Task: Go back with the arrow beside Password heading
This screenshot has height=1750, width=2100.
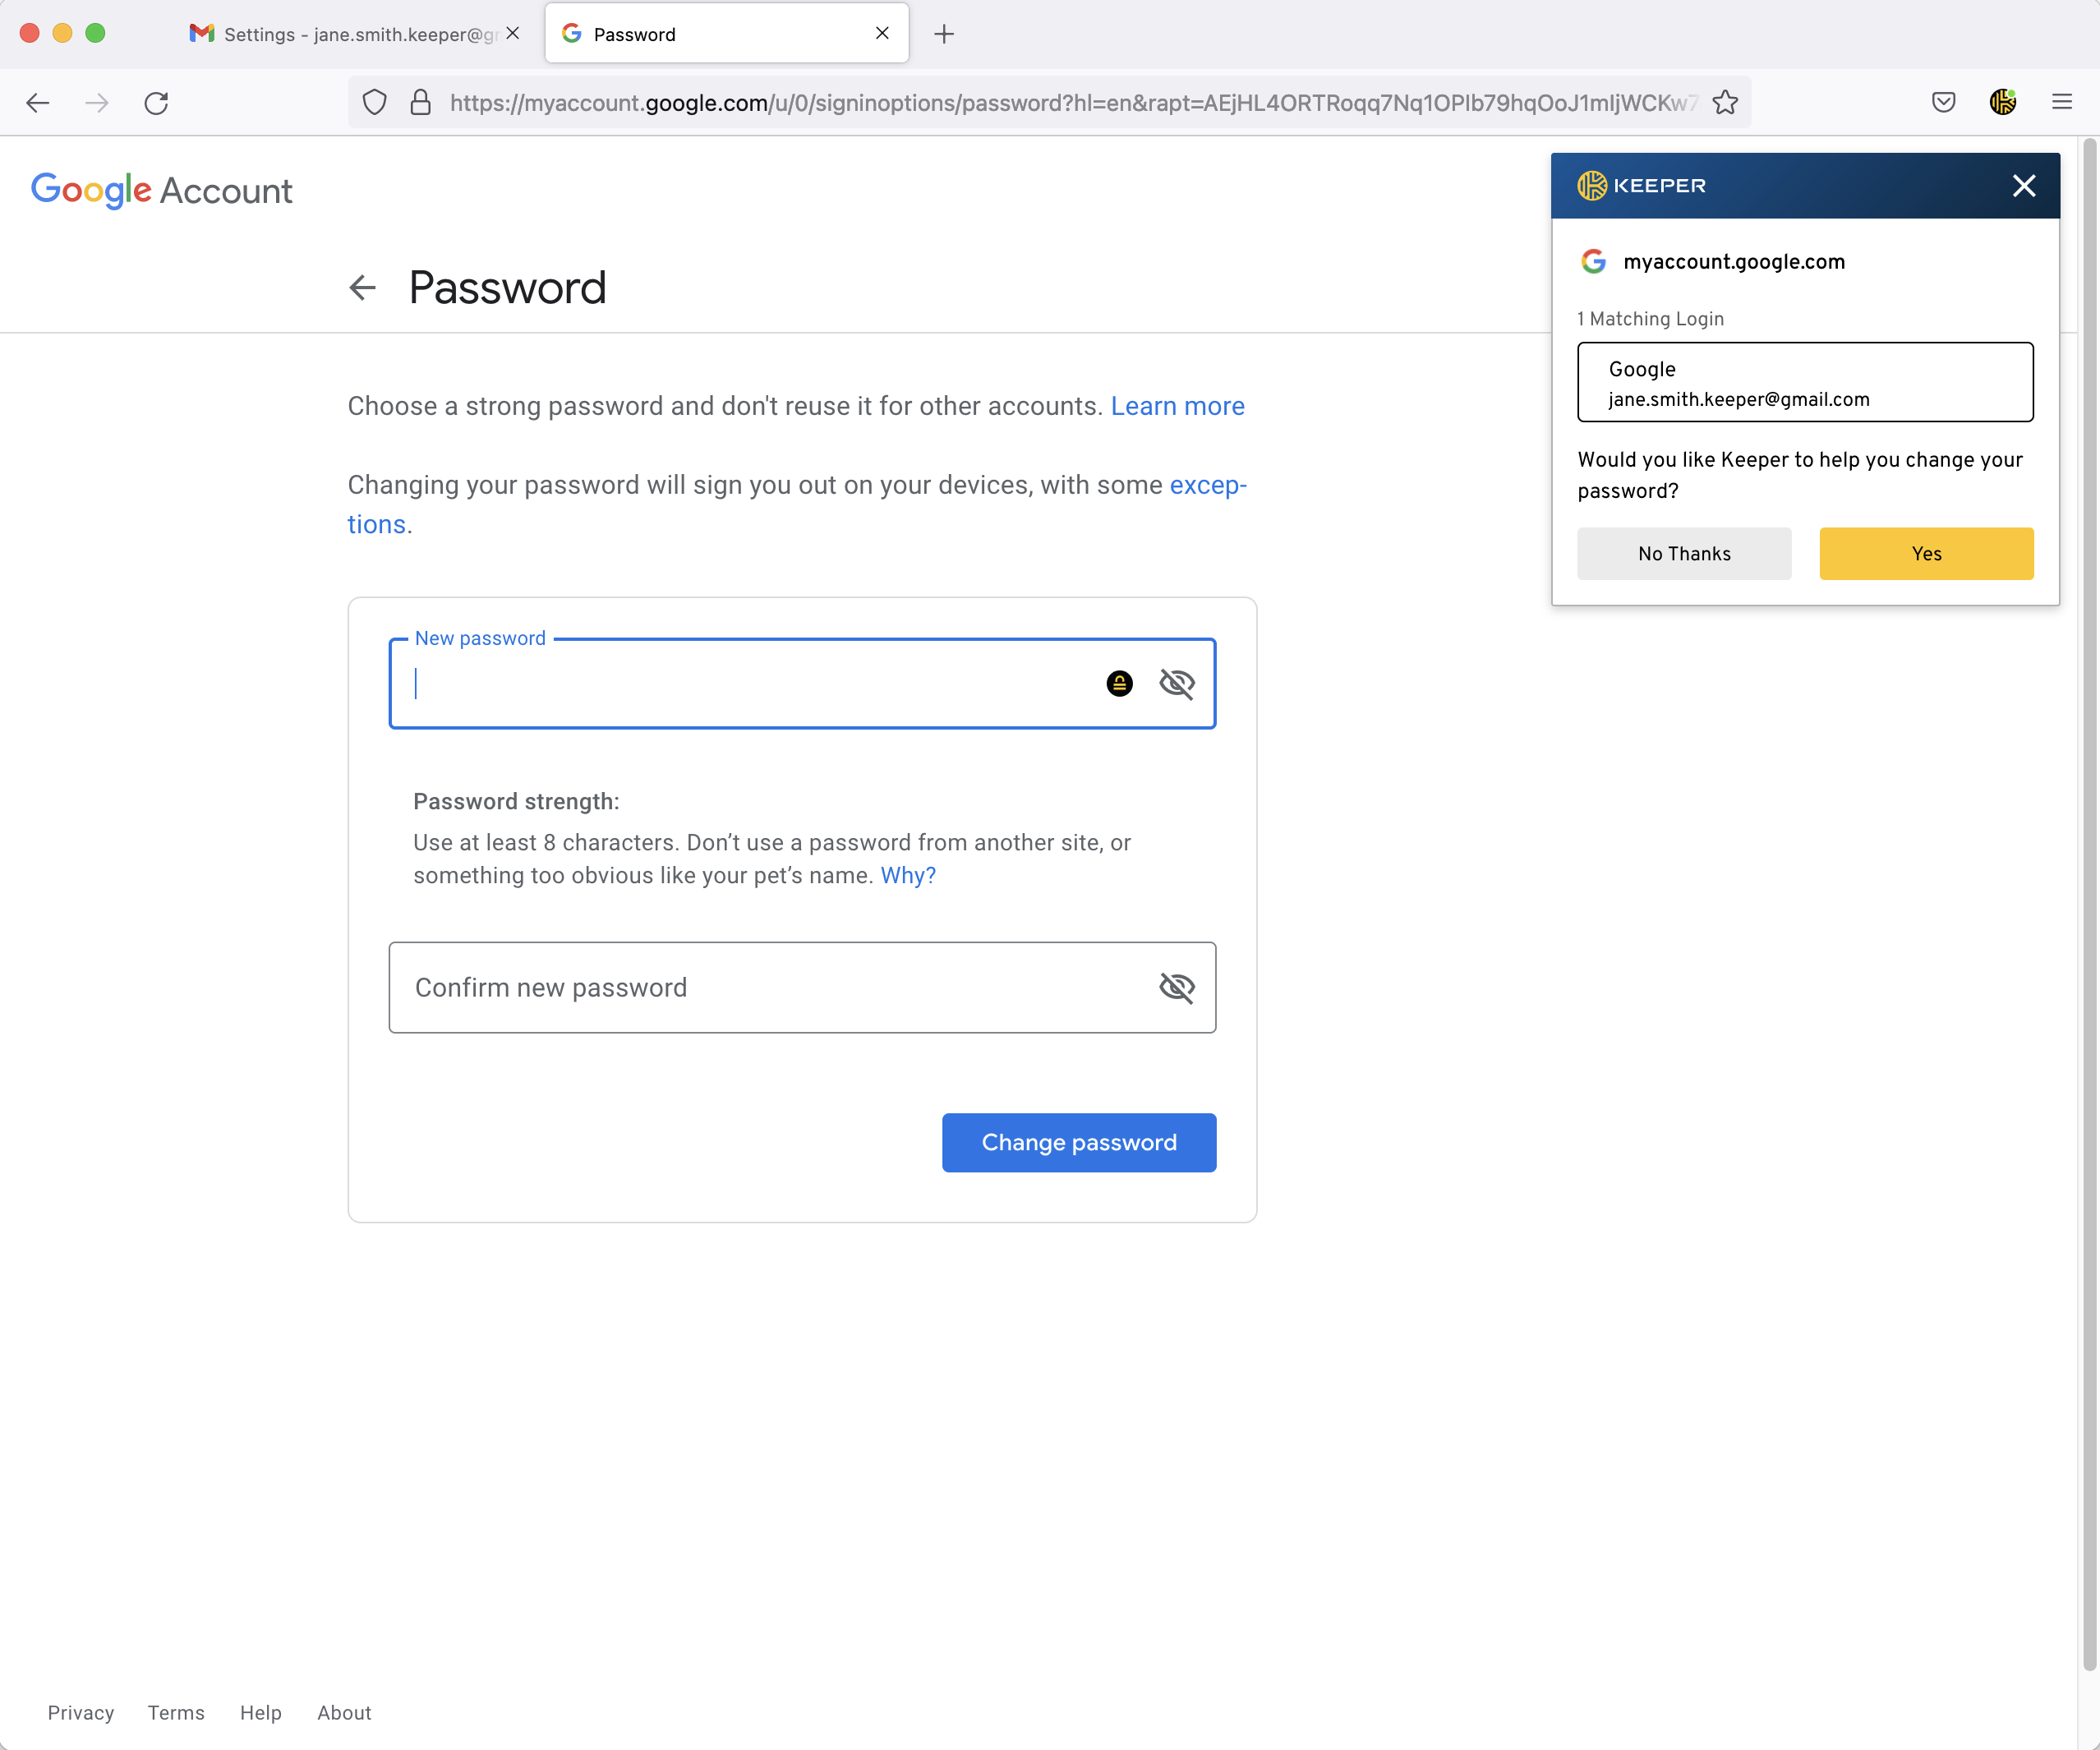Action: [x=363, y=288]
